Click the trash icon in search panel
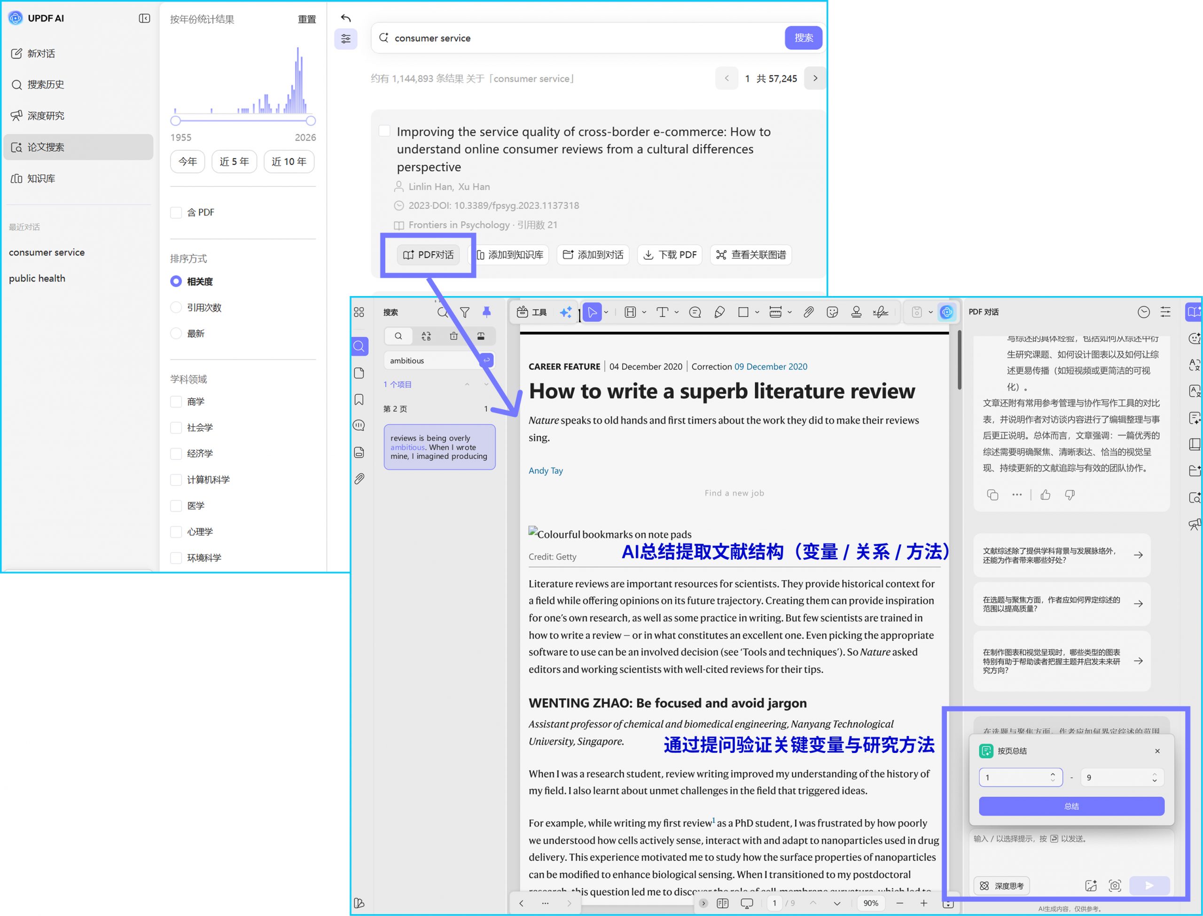The width and height of the screenshot is (1203, 916). 453,337
